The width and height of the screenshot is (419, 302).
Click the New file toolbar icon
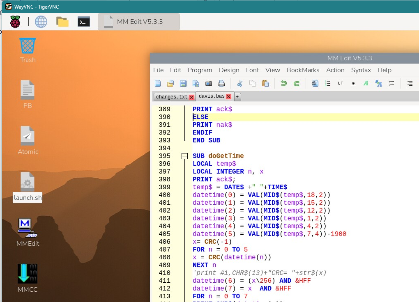158,83
